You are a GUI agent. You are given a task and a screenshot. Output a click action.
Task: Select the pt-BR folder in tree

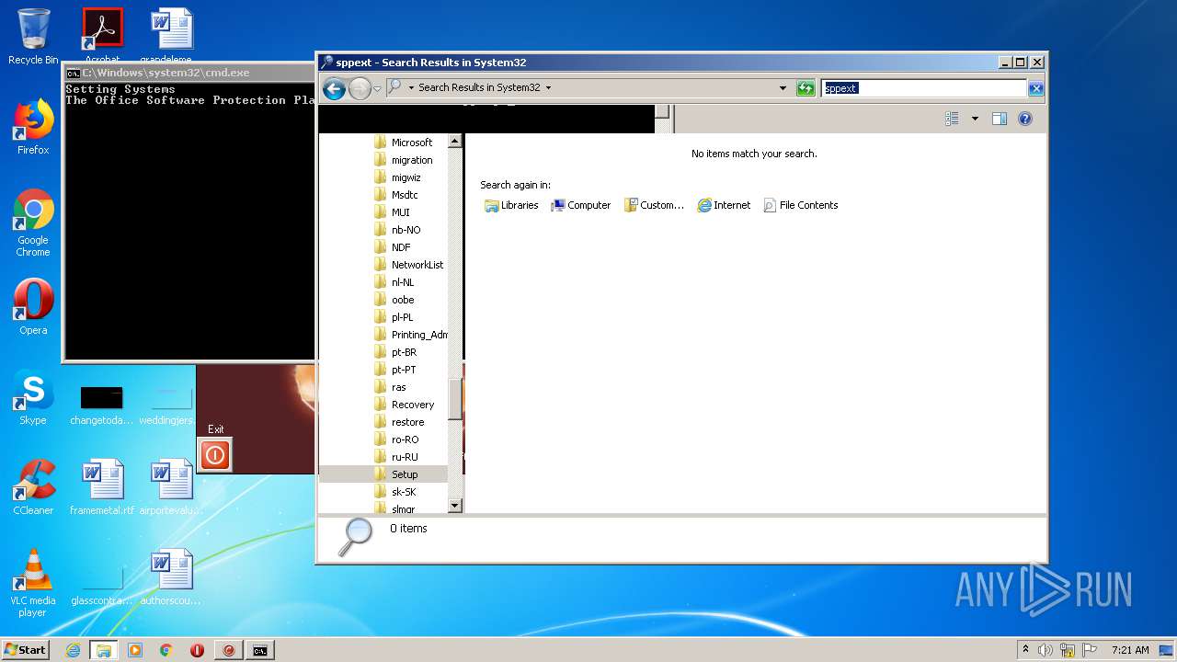pos(395,352)
